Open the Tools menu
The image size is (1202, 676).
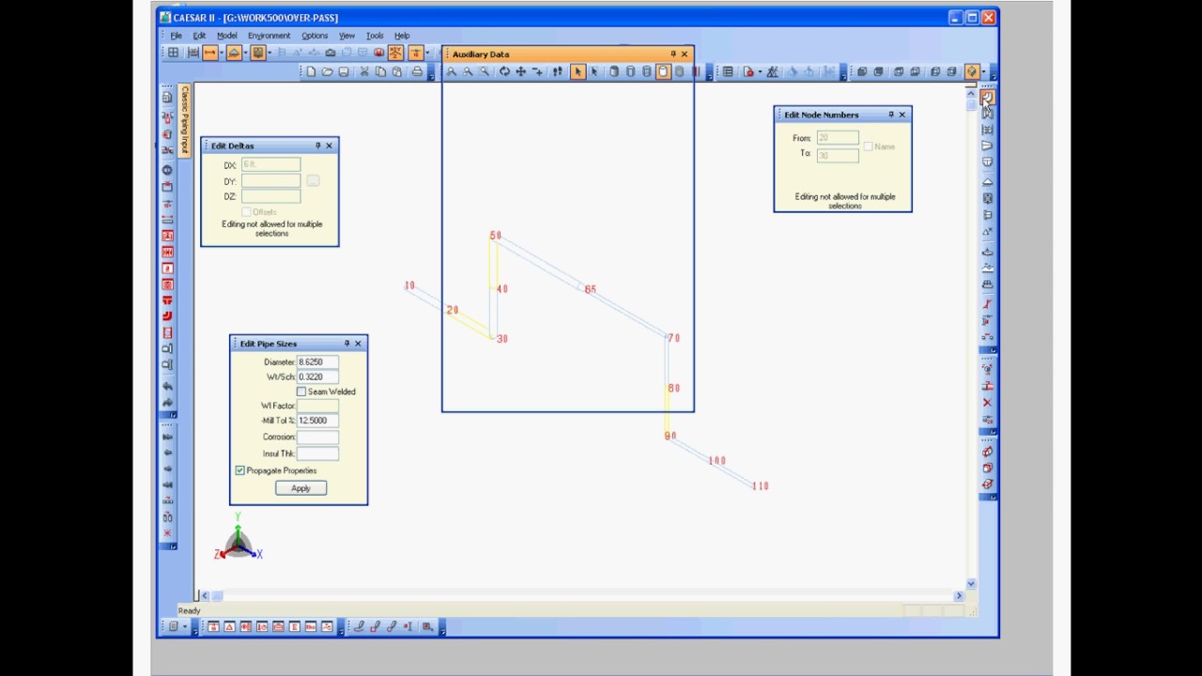point(374,36)
